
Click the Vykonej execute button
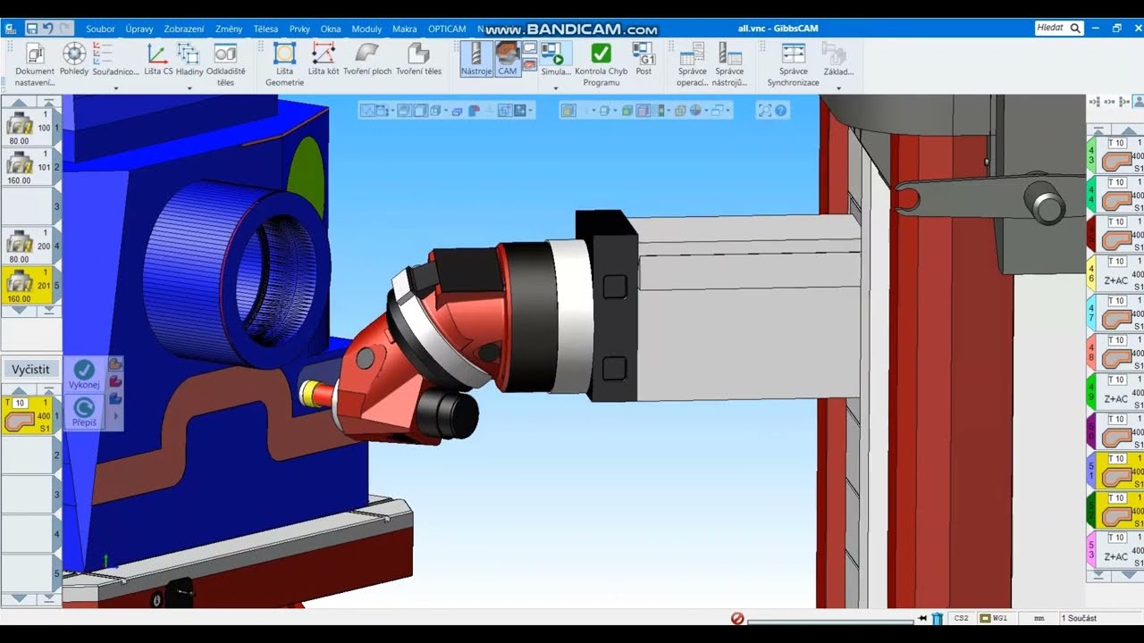[84, 374]
